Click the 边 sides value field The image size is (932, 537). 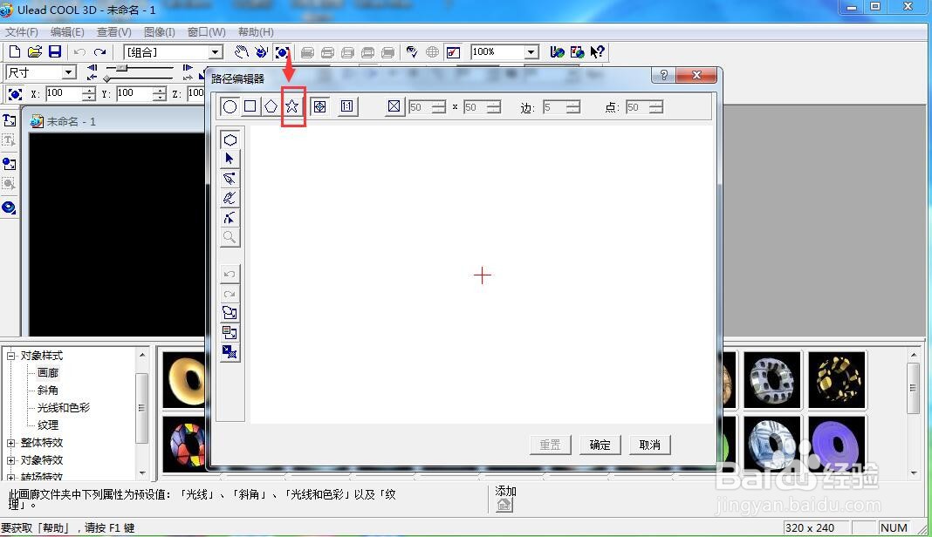point(553,107)
